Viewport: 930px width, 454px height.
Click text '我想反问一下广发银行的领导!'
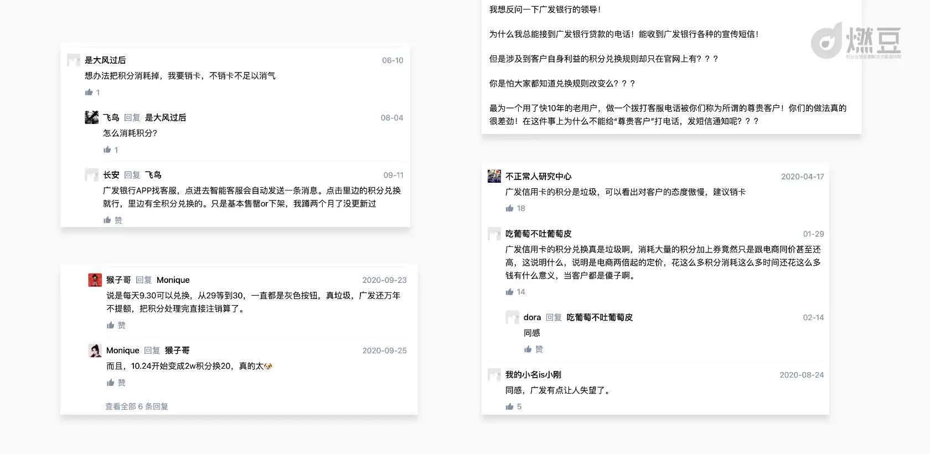(x=545, y=9)
